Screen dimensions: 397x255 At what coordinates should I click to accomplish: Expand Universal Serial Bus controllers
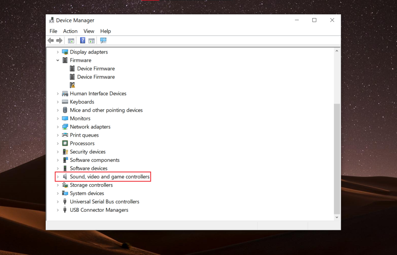point(58,201)
